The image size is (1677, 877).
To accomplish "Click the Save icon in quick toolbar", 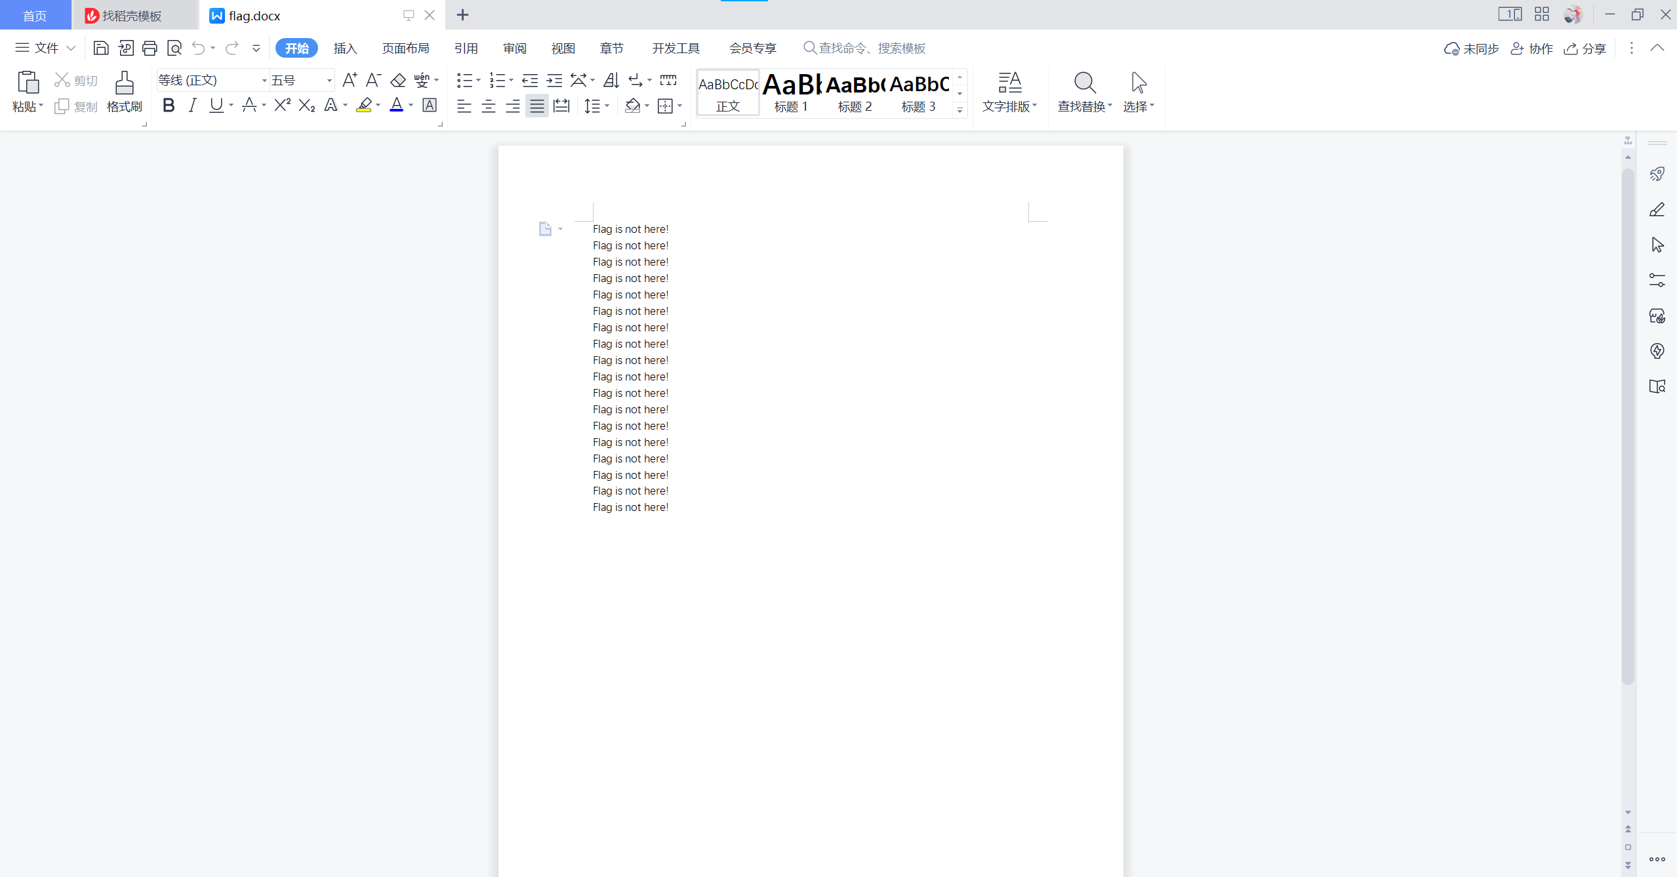I will [101, 48].
